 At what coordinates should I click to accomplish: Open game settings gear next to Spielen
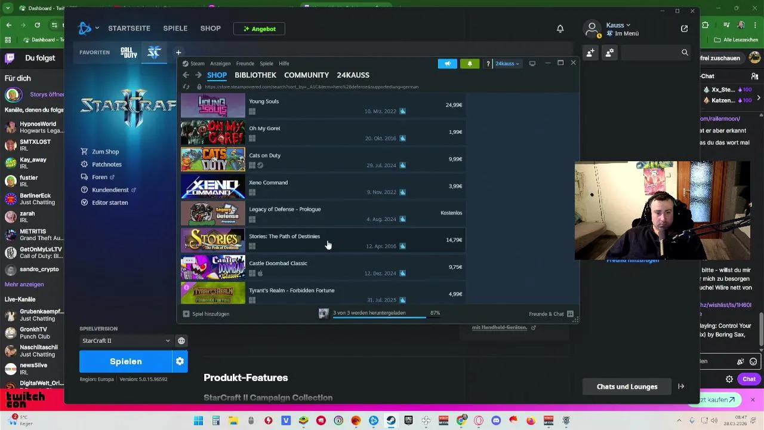[180, 361]
